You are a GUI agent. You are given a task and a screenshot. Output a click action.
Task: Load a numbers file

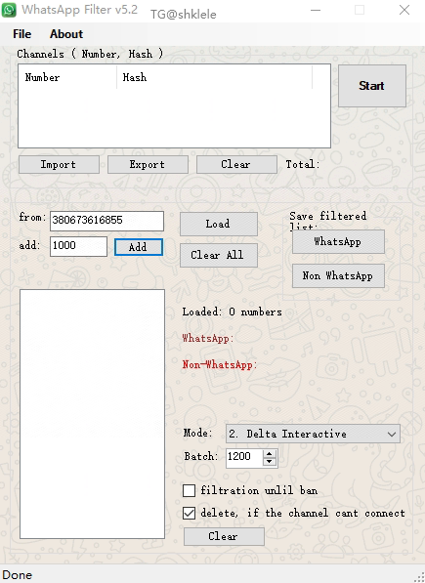[219, 224]
